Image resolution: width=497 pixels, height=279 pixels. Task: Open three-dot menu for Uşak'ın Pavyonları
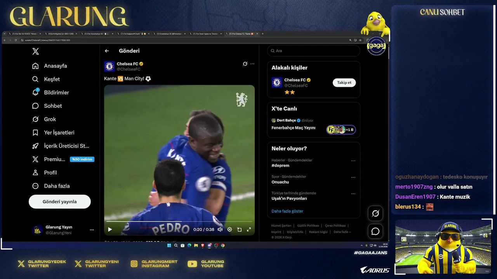353,193
